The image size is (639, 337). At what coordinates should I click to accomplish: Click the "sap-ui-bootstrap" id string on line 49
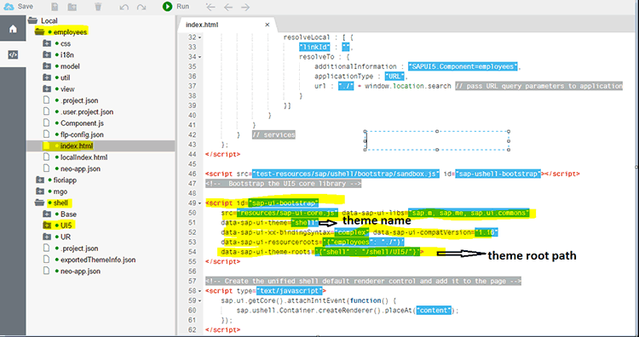283,203
